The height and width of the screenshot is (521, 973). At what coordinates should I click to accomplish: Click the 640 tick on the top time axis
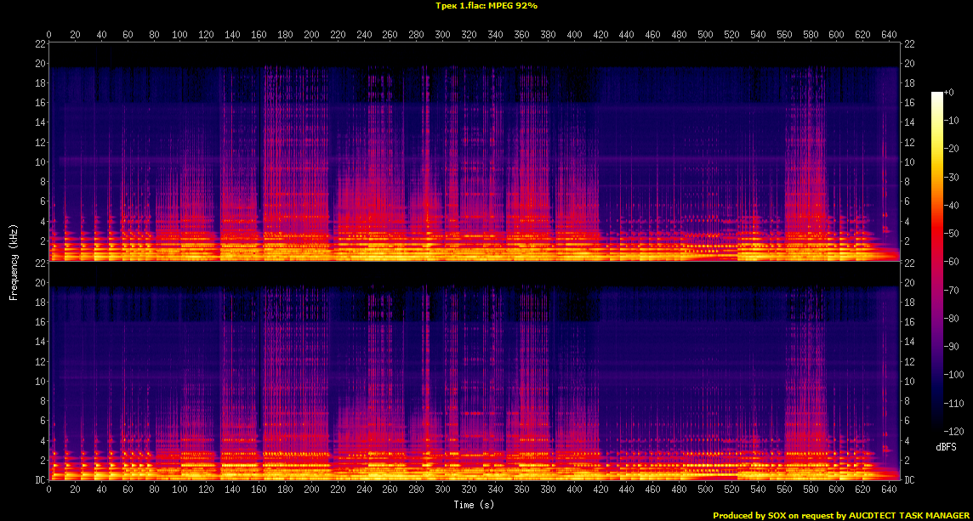point(888,34)
